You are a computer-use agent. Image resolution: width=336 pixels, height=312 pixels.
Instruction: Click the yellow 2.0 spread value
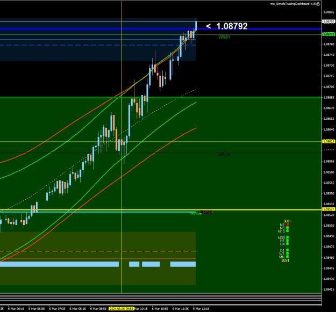point(287,221)
